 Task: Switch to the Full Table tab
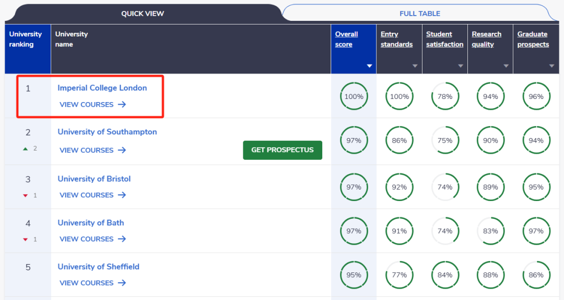[420, 14]
